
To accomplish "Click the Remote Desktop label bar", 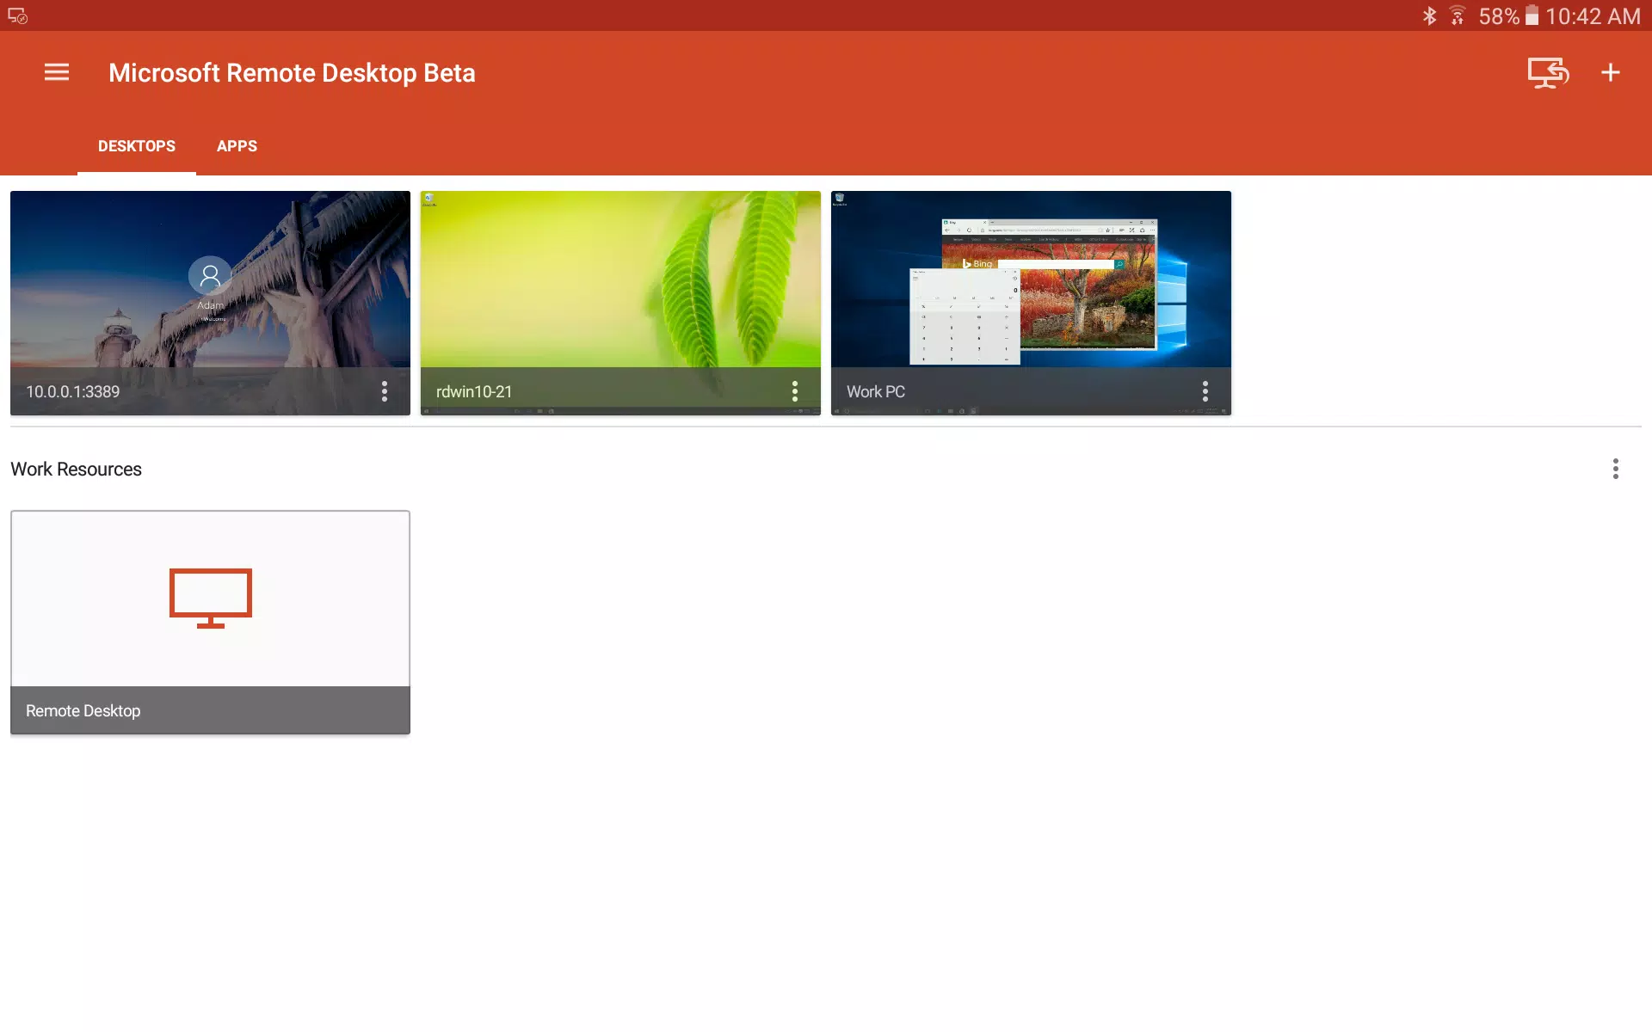I will (x=210, y=710).
